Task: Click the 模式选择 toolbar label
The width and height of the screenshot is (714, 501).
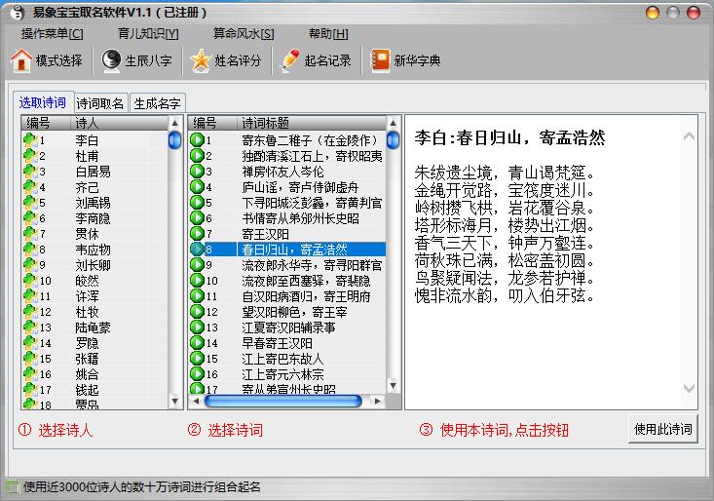Action: pyautogui.click(x=59, y=60)
